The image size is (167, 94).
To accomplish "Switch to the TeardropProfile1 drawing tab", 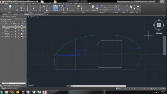I will [39, 15].
